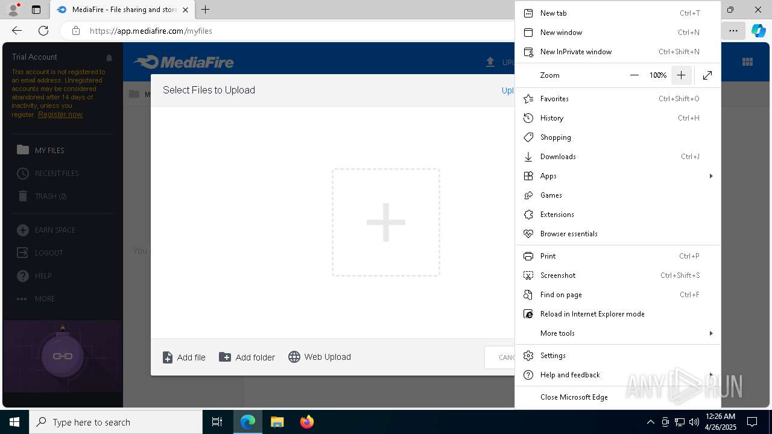This screenshot has width=772, height=434.
Task: Click the Add folder button
Action: [x=247, y=357]
